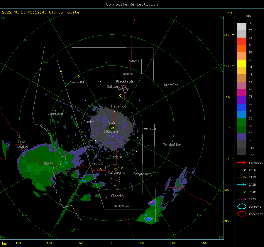This screenshot has width=264, height=247.
Task: Click the Calgary city label
Action: point(114,173)
